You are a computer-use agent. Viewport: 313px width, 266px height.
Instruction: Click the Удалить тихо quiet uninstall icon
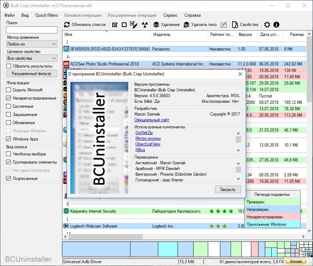click(186, 25)
